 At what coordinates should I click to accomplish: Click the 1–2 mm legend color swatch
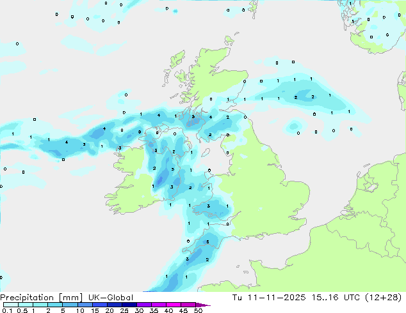tap(40, 305)
